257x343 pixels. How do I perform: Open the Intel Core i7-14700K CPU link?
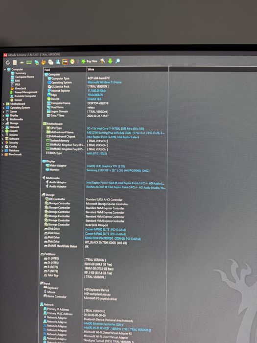click(x=116, y=128)
